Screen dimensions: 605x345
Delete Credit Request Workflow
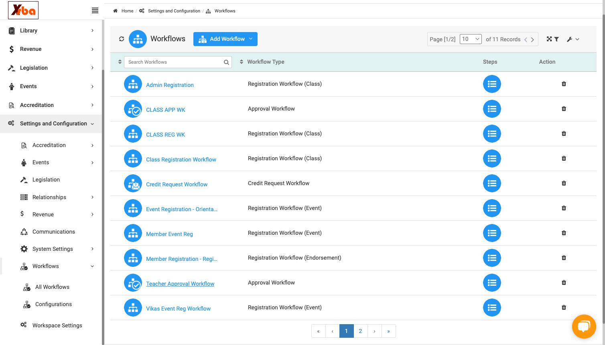pyautogui.click(x=564, y=183)
